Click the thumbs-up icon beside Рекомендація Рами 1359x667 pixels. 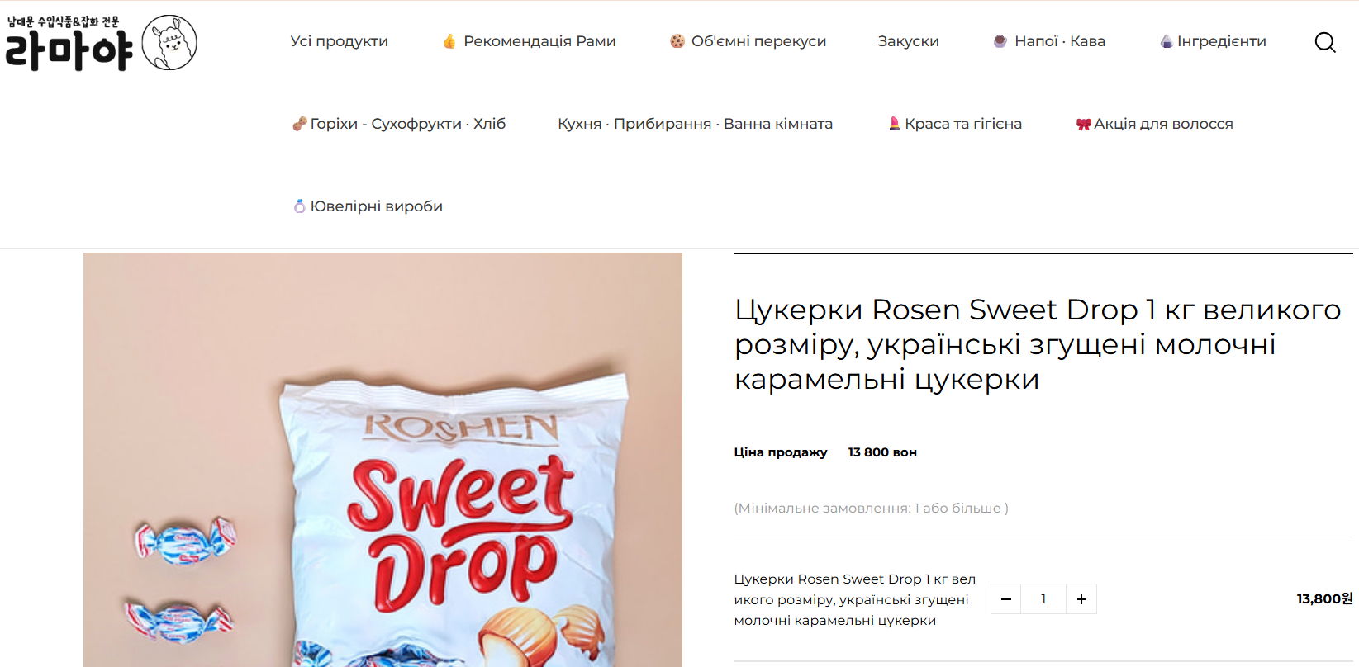pos(449,41)
